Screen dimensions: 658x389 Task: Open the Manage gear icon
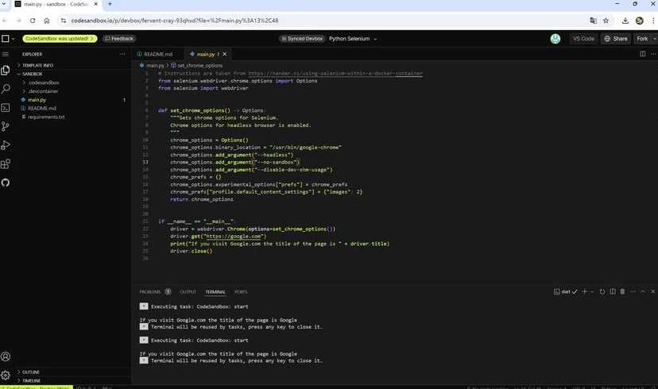click(6, 375)
